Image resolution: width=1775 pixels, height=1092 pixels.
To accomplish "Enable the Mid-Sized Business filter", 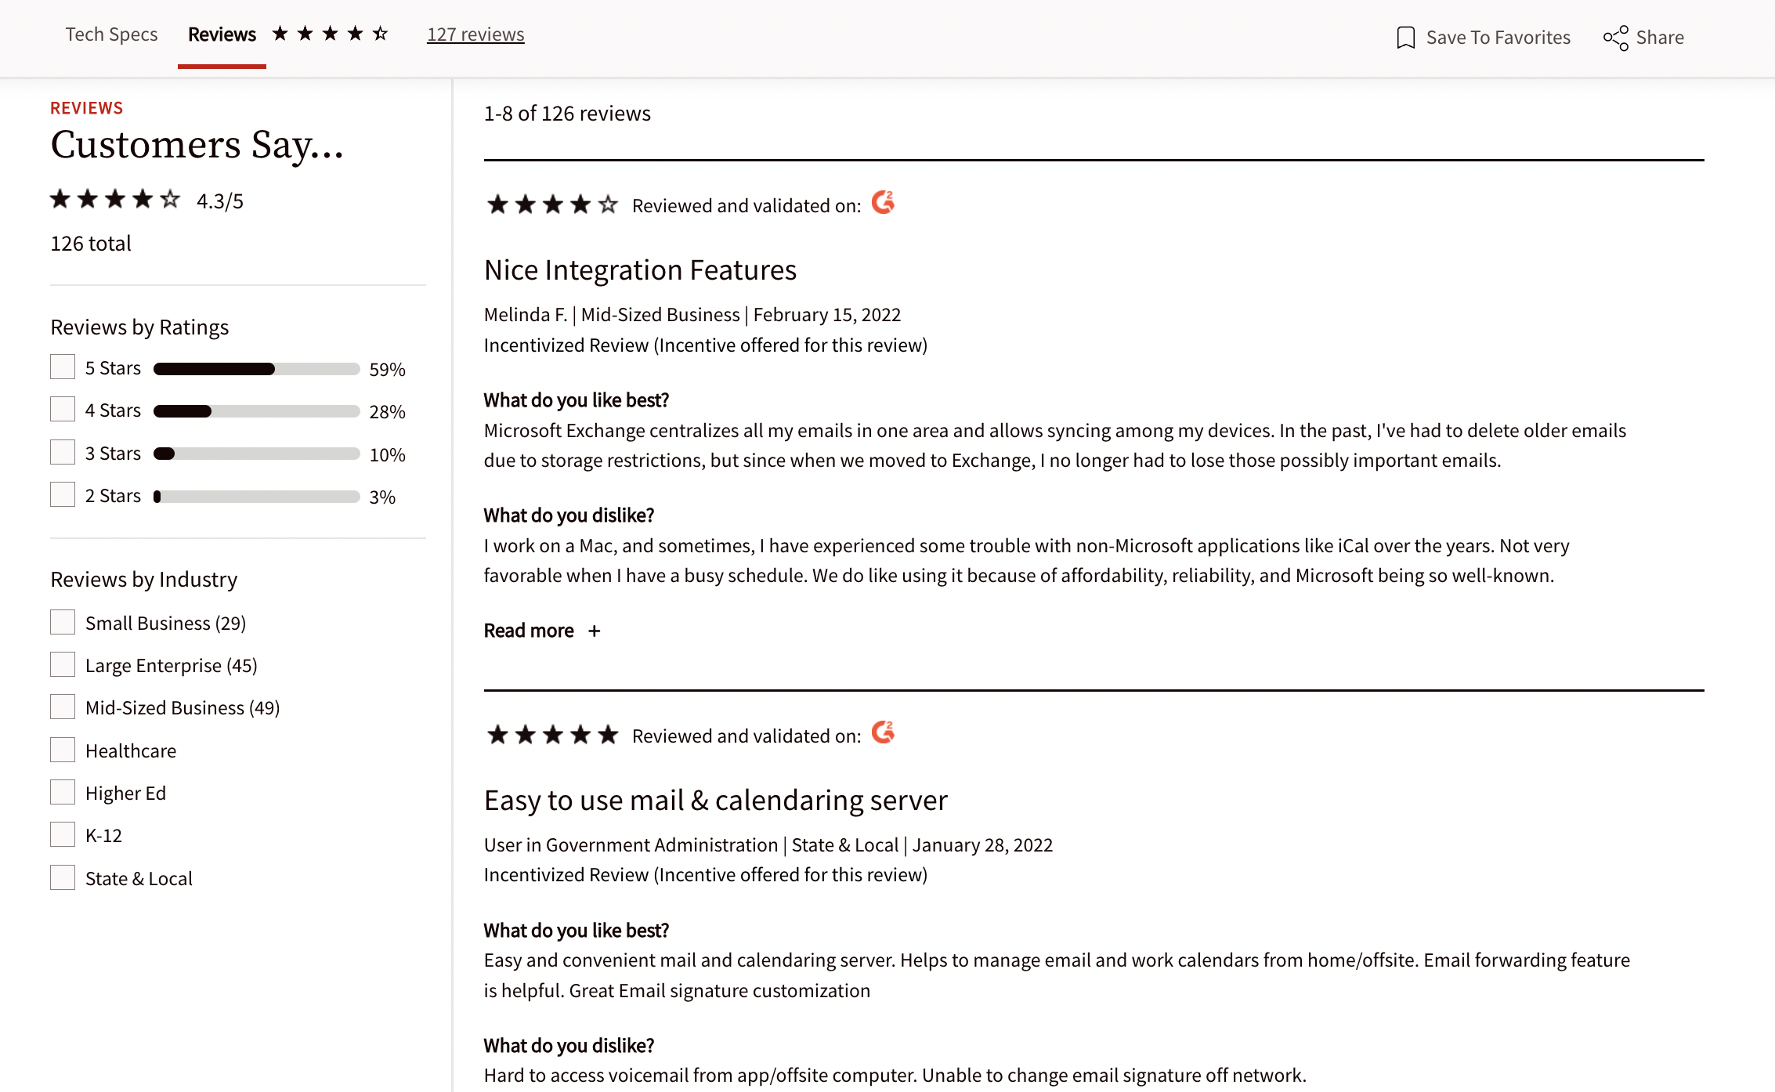I will 63,707.
